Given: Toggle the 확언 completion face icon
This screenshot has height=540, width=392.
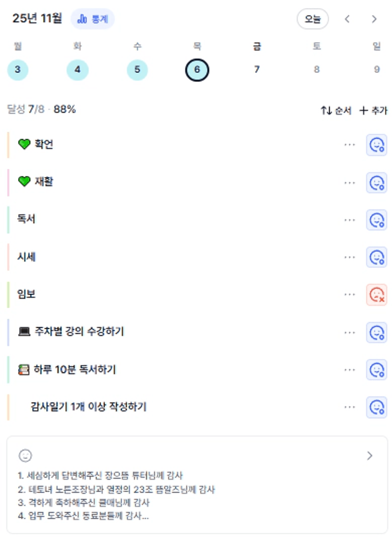Looking at the screenshot, I should [376, 145].
